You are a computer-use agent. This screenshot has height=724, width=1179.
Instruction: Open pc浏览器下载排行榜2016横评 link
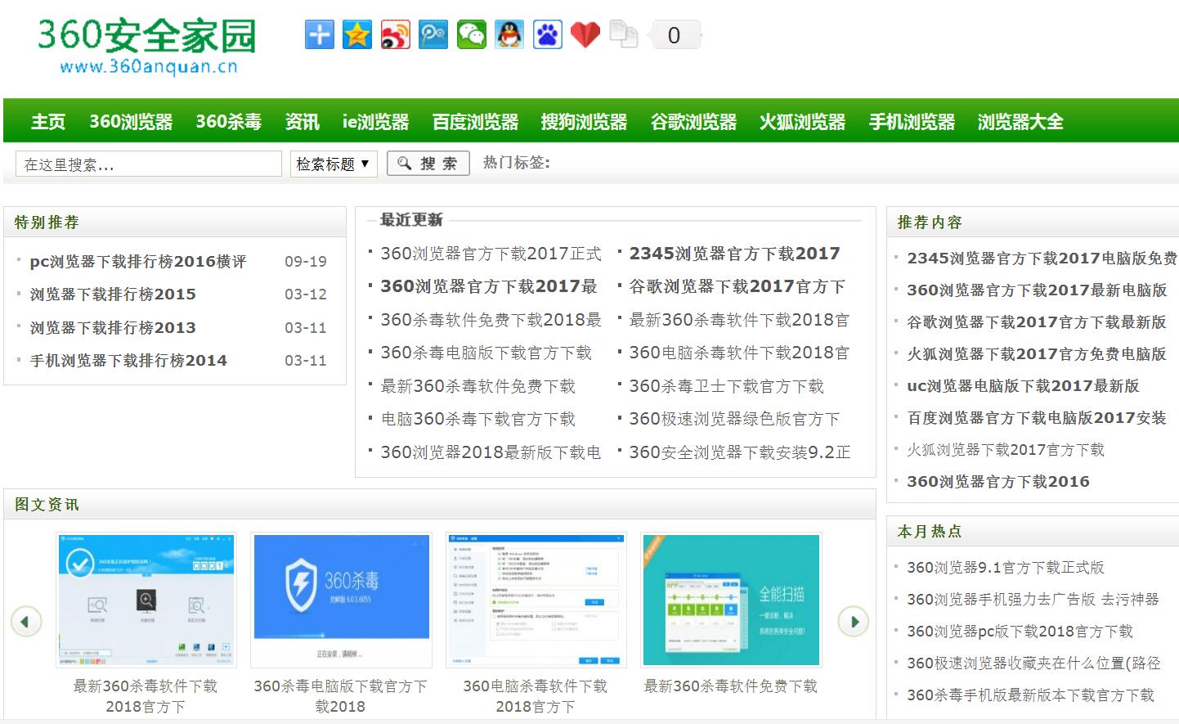[138, 262]
